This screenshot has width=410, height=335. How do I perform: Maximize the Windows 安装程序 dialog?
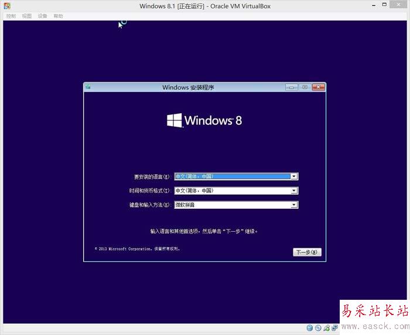click(305, 87)
